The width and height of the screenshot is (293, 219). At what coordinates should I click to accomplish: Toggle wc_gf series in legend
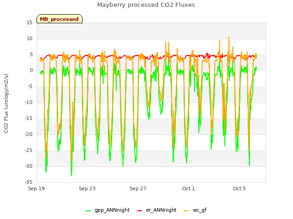[200, 210]
